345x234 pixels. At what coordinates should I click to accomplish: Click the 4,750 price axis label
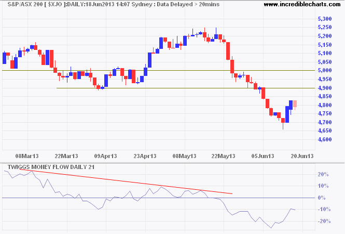click(x=325, y=114)
